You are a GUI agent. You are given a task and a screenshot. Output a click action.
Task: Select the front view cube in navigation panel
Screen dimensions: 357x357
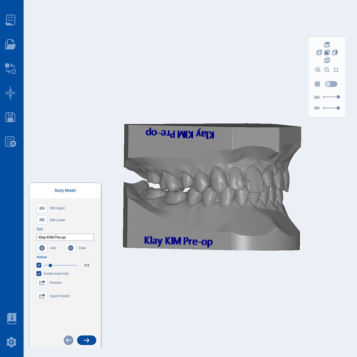[x=327, y=53]
